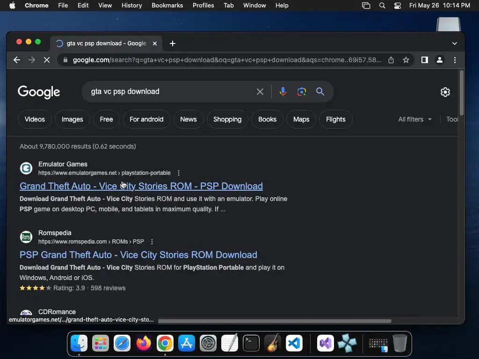Bookmark this page with star icon
Screen dimensions: 479x359
406,60
